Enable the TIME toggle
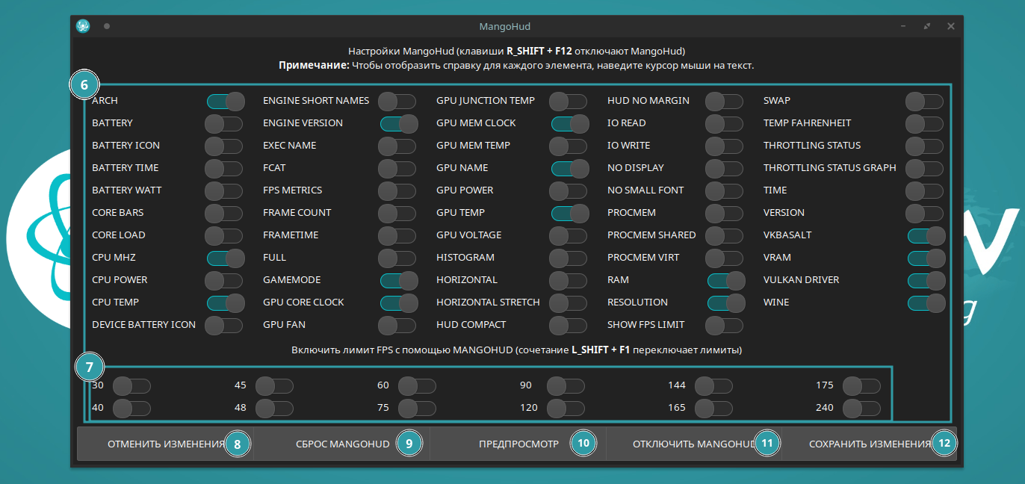The image size is (1025, 484). [925, 190]
